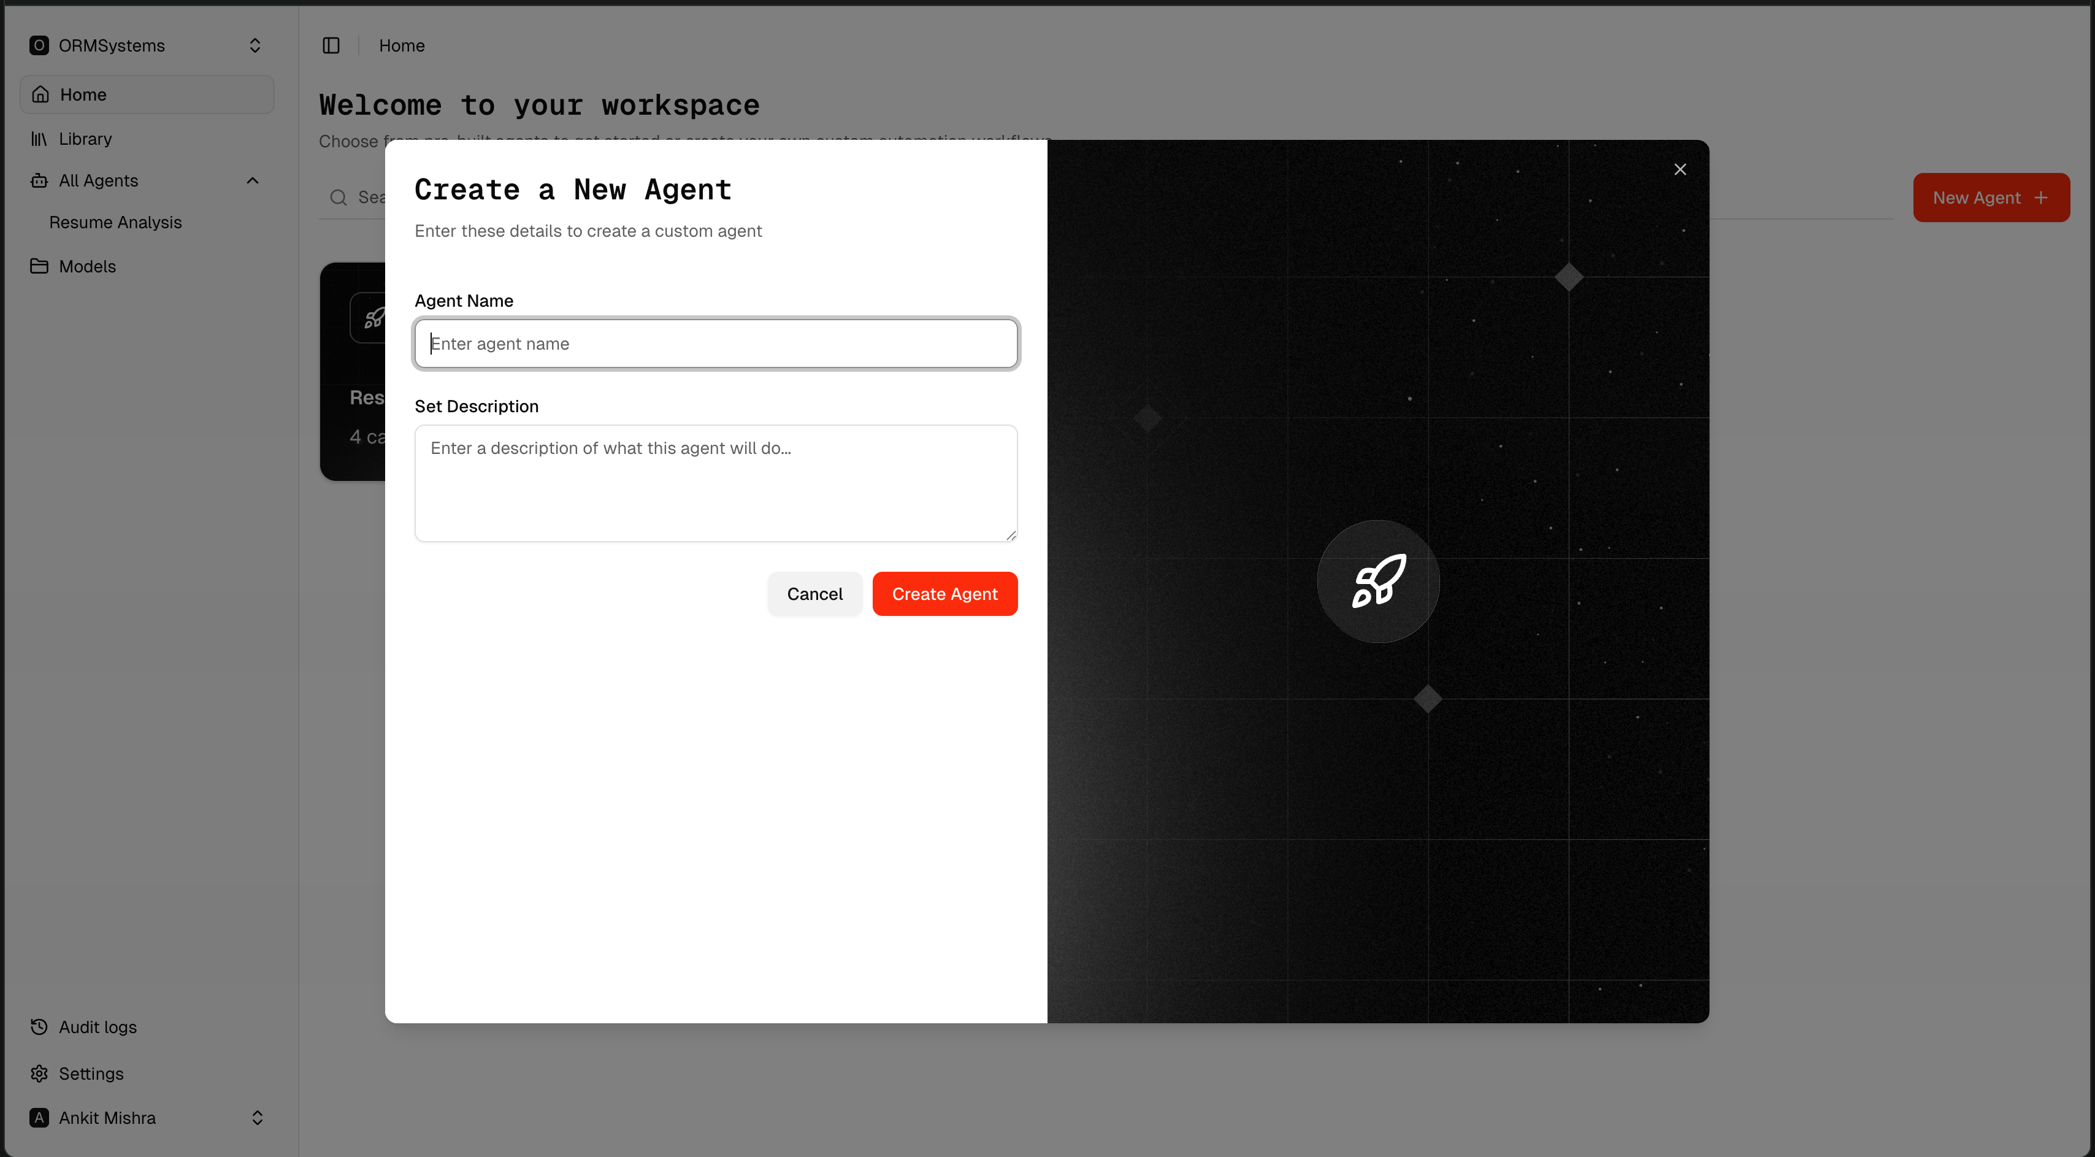Click the Models folder icon

pos(39,266)
